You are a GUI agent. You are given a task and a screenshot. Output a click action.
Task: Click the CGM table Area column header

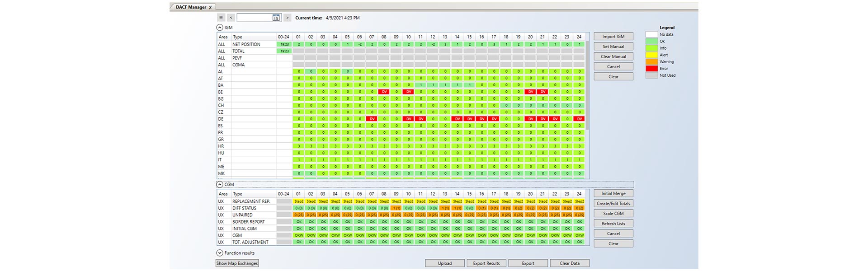pyautogui.click(x=224, y=194)
